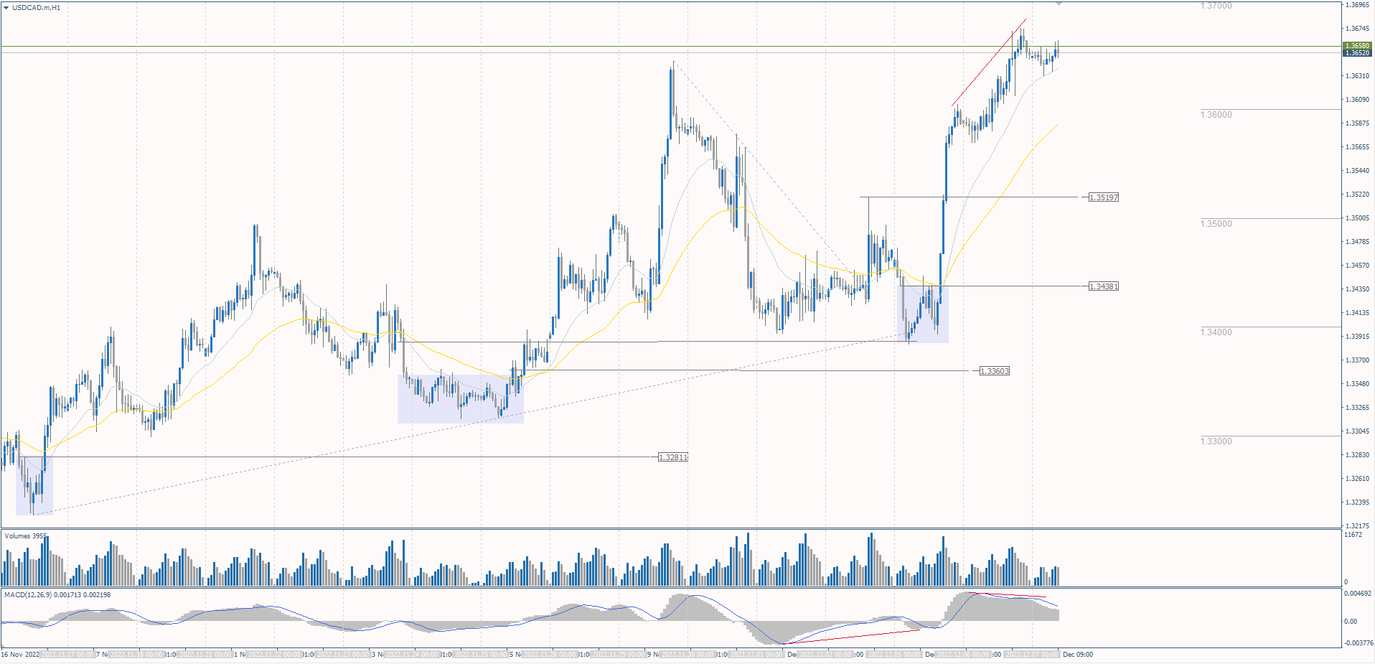Click the 2022.11.18 00:00 vertical line date label

tap(137, 655)
